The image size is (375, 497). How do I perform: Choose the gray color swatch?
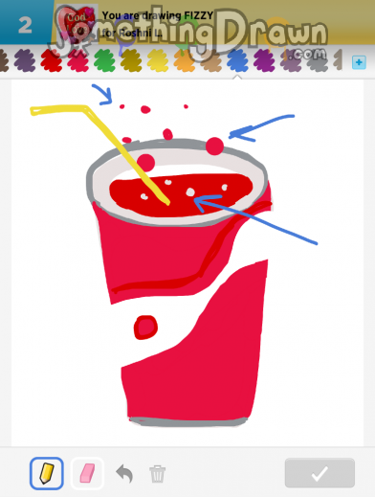pos(317,60)
